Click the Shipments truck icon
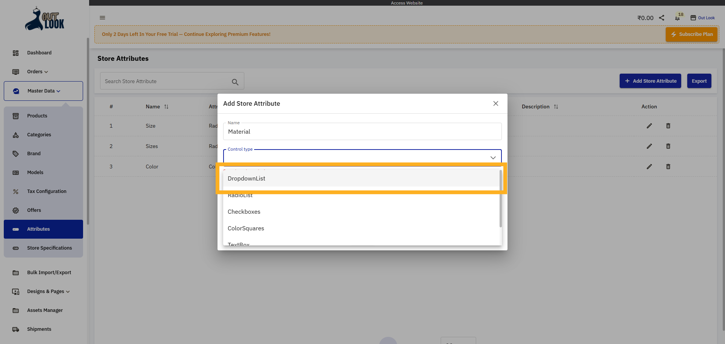The width and height of the screenshot is (725, 344). (x=15, y=329)
